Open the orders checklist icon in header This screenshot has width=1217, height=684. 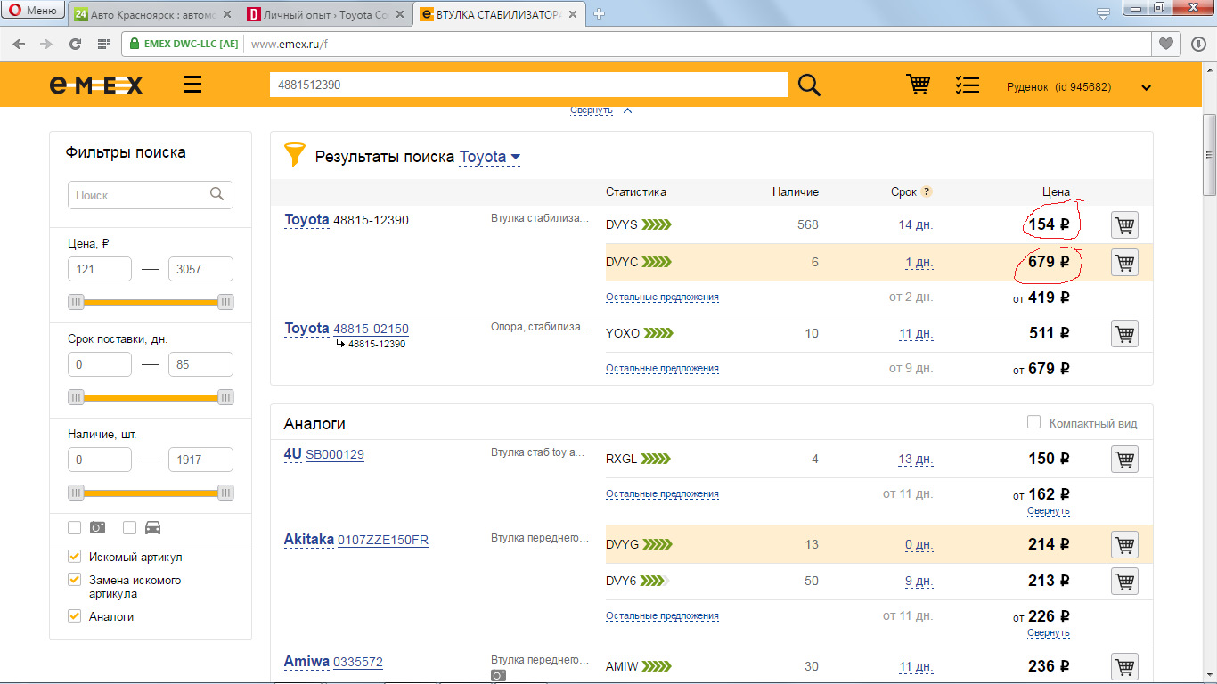coord(967,85)
